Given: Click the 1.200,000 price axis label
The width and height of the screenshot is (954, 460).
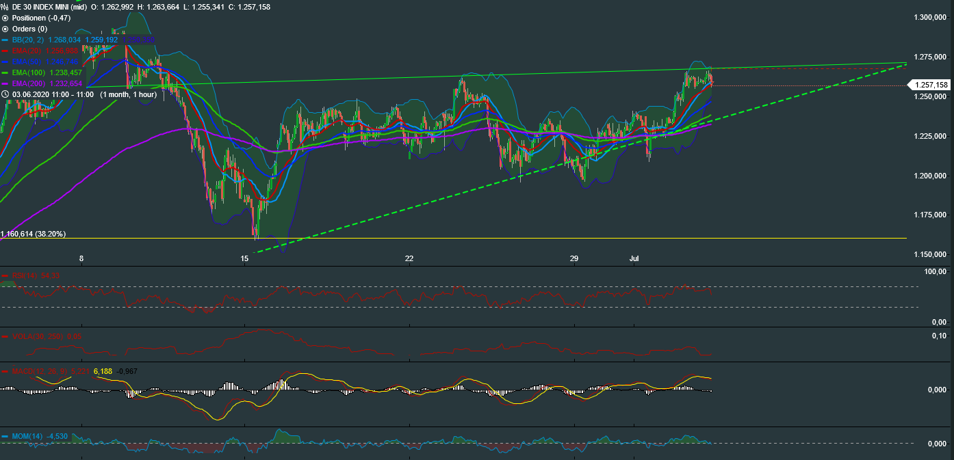Looking at the screenshot, I should [929, 176].
